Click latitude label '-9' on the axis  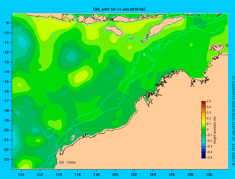[x=7, y=23]
